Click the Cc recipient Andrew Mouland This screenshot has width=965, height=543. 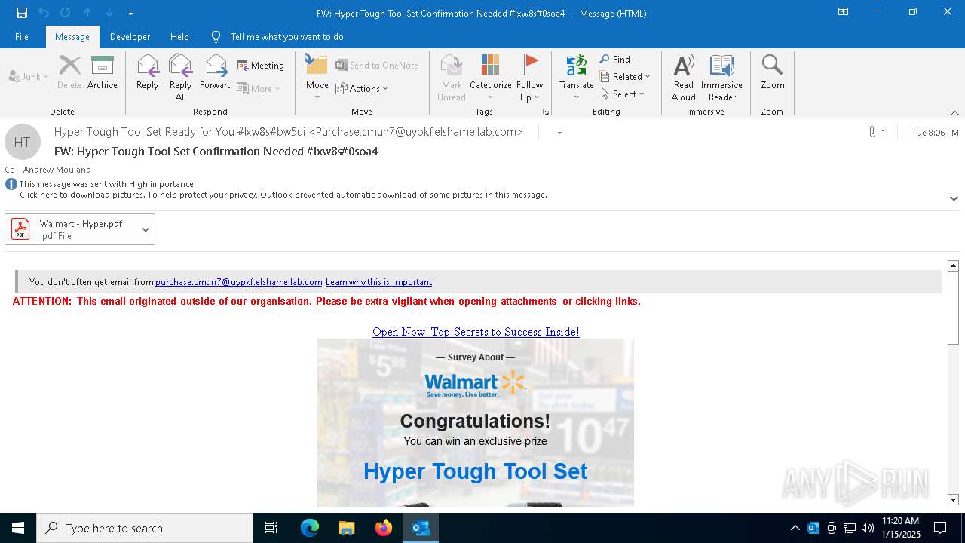57,170
